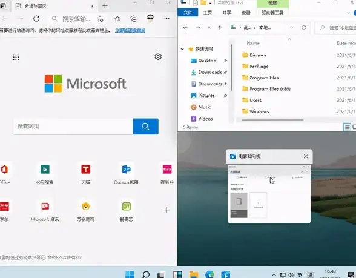
Task: Select Pictures in Quick access
Action: coord(206,96)
